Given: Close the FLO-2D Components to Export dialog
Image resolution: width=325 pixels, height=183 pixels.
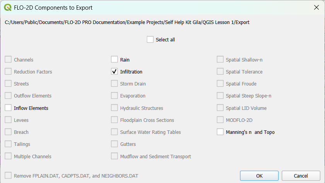Looking at the screenshot, I should click(316, 7).
